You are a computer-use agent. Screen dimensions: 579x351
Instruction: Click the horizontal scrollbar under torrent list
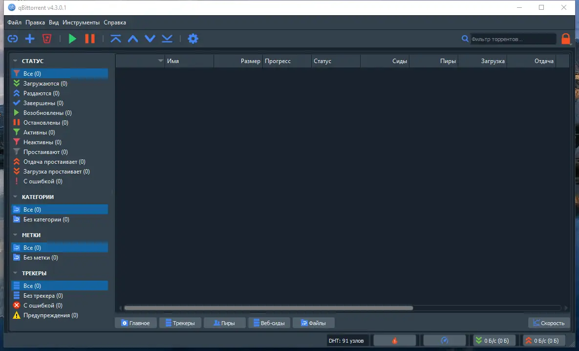coord(268,308)
